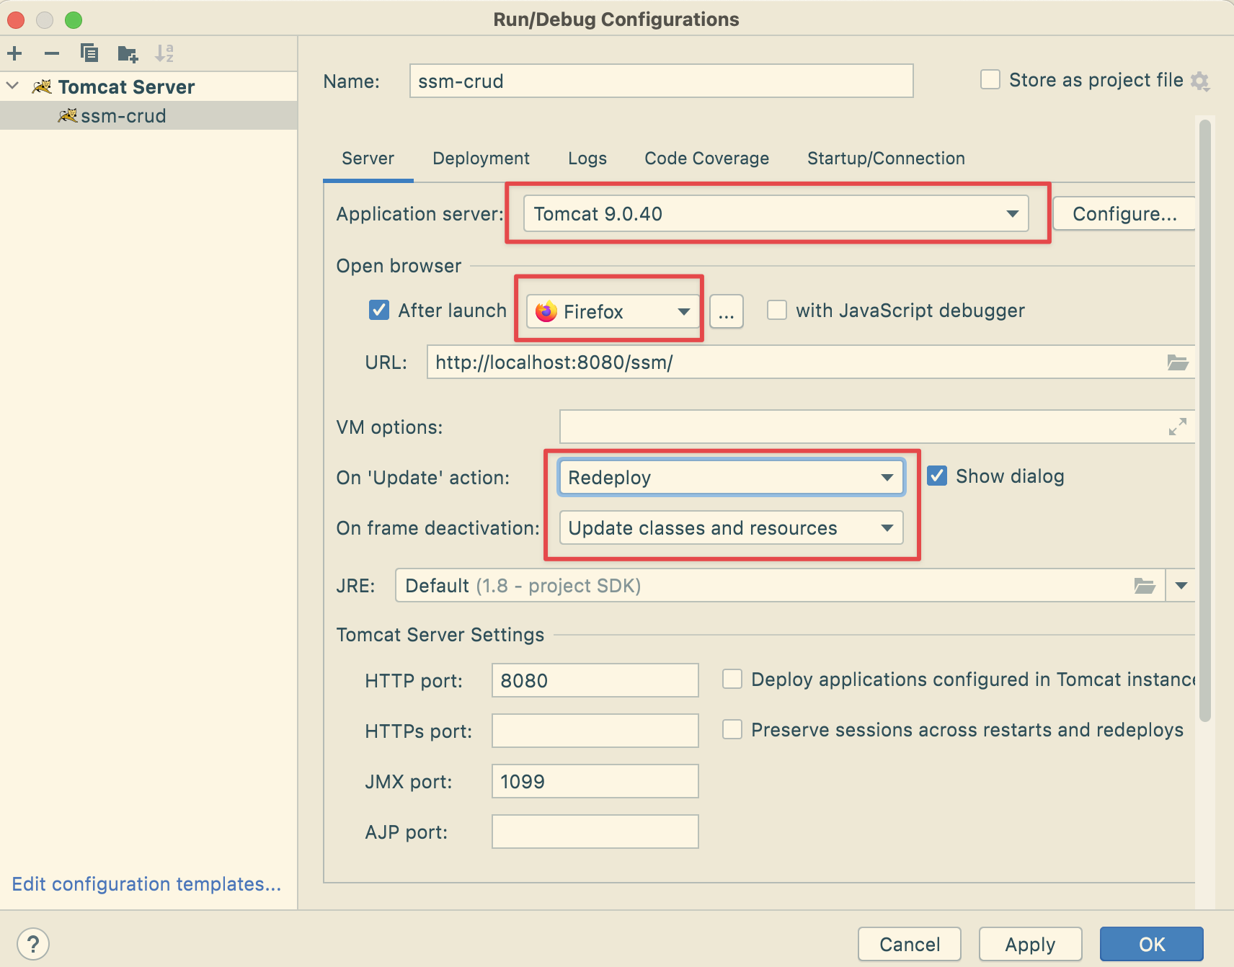The width and height of the screenshot is (1234, 967).
Task: Switch to the Startup/Connection tab
Action: tap(886, 159)
